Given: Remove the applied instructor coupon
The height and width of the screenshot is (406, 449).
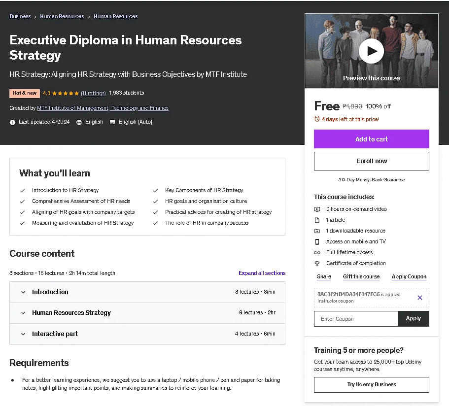Looking at the screenshot, I should click(x=420, y=298).
